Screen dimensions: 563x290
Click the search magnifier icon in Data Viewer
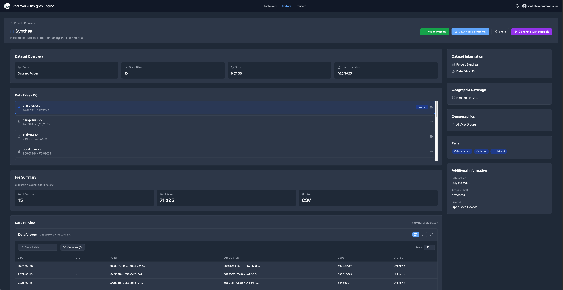(x=22, y=247)
